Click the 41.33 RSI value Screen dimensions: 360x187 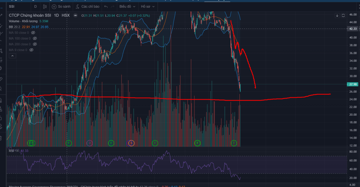(24, 151)
